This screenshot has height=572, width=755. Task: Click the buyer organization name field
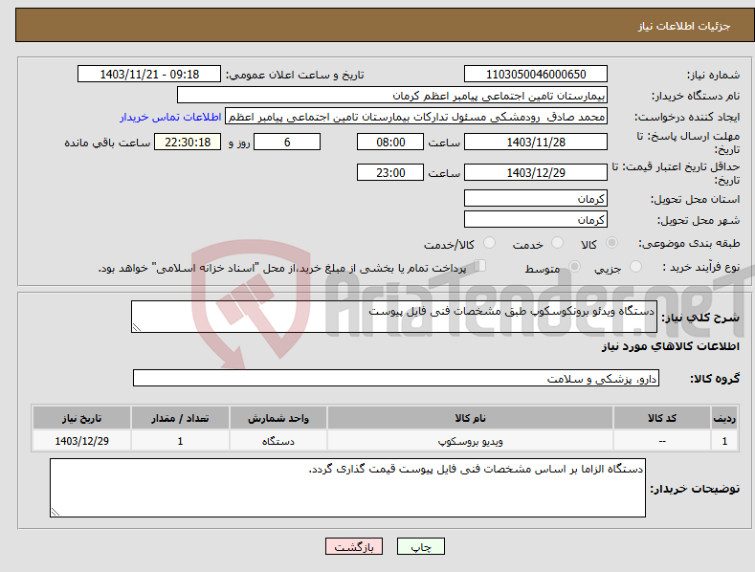click(x=392, y=96)
